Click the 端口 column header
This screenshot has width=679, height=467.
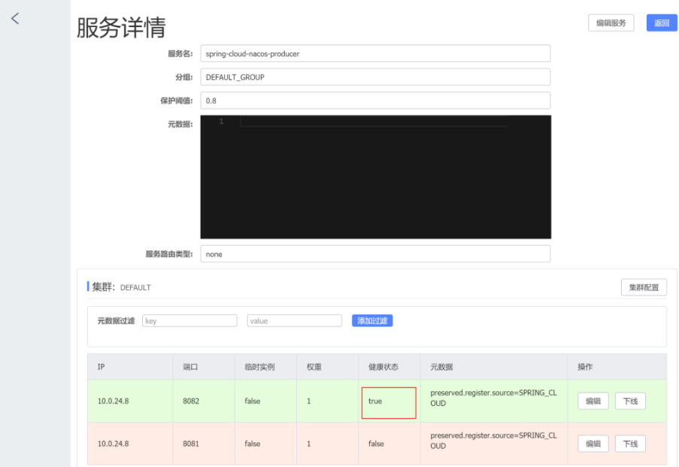point(191,367)
